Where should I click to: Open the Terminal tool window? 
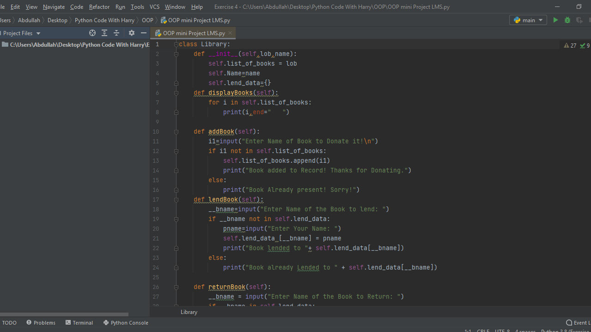(x=79, y=323)
